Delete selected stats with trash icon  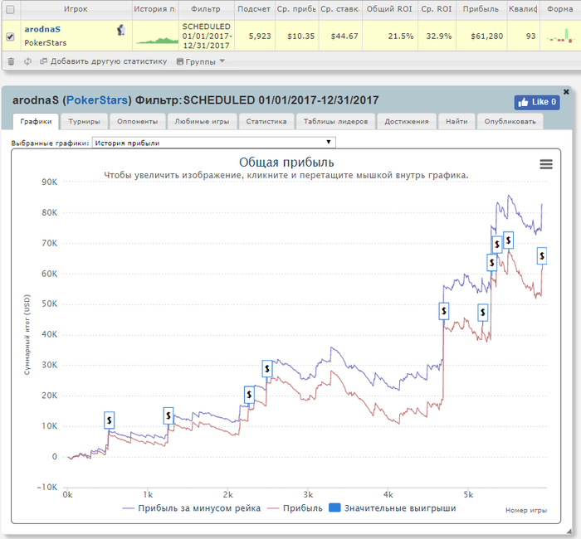coord(11,61)
